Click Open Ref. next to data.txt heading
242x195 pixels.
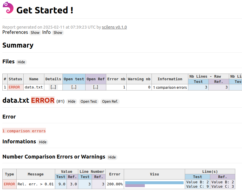(109, 102)
